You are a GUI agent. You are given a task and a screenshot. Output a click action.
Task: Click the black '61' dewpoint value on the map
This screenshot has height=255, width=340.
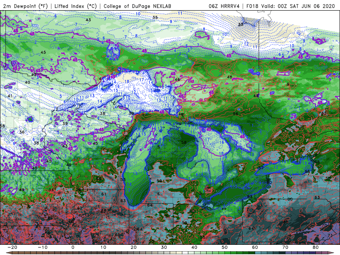click(104, 194)
